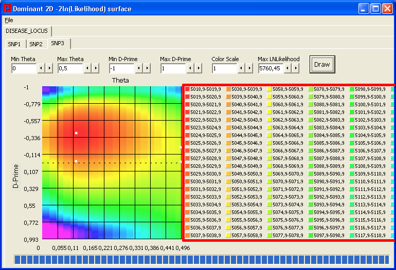Decrease Max D-Prime with left arrow

(x=190, y=68)
